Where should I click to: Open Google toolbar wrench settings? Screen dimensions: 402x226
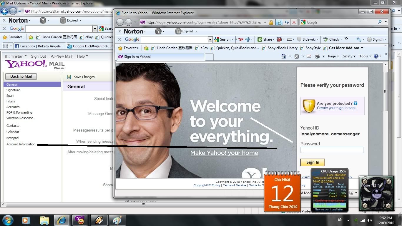pos(358,39)
